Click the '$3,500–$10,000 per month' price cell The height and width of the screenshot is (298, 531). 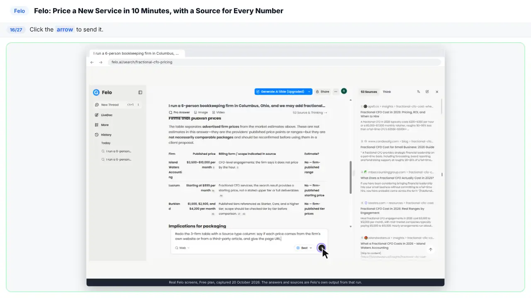(201, 165)
